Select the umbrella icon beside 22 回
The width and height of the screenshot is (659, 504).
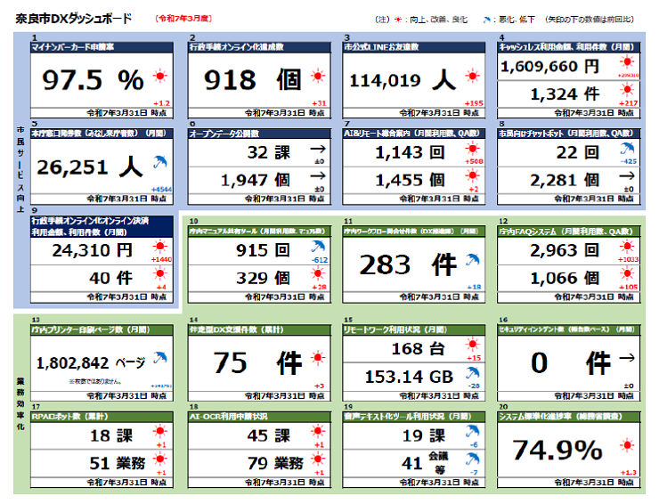628,149
